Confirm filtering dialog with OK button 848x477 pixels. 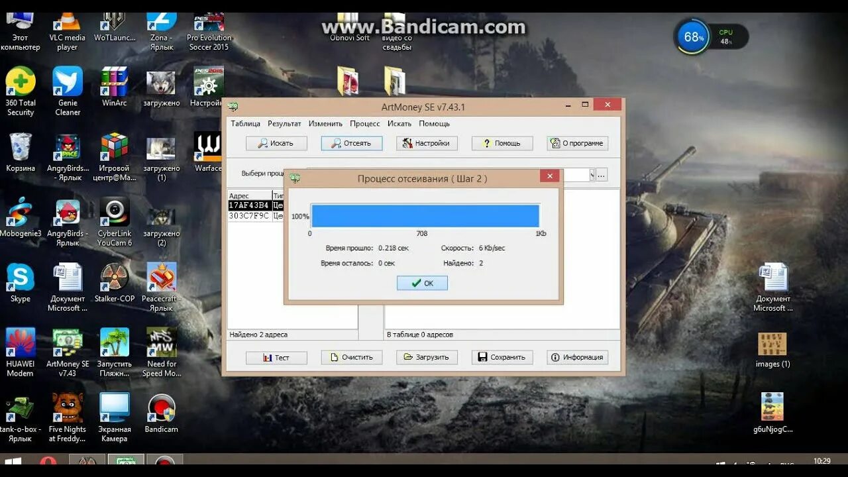tap(422, 283)
